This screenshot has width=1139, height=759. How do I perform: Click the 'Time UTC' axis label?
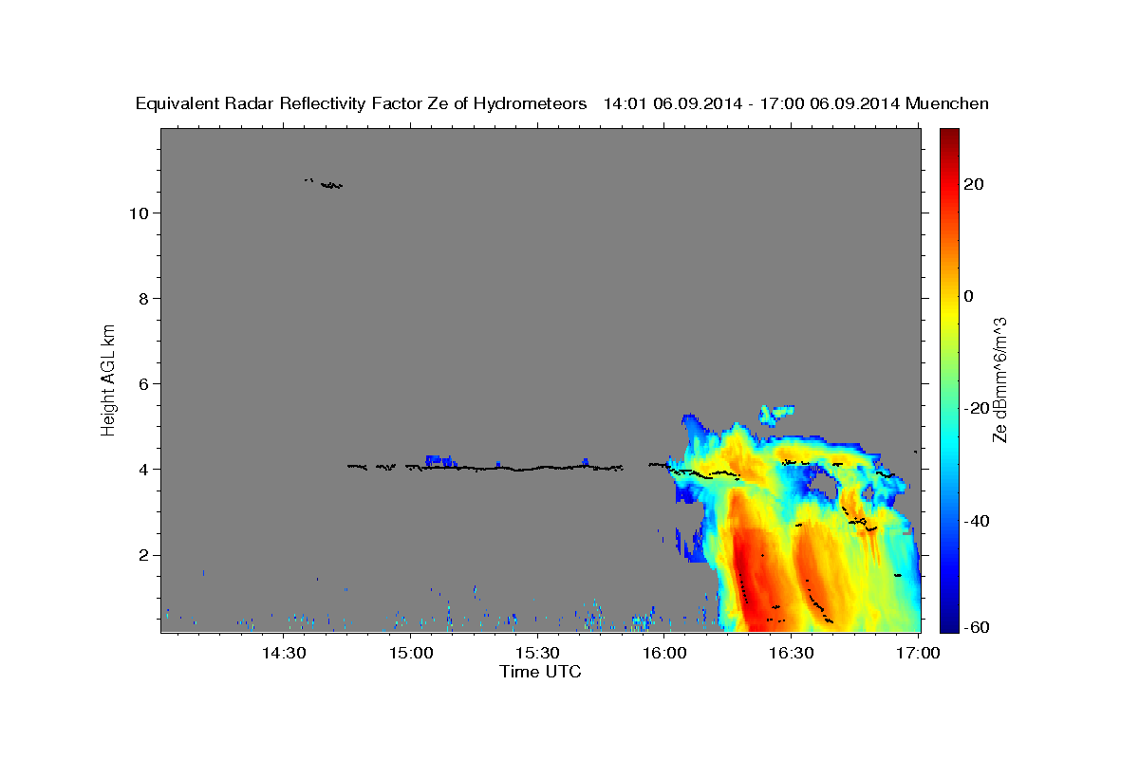pyautogui.click(x=540, y=672)
